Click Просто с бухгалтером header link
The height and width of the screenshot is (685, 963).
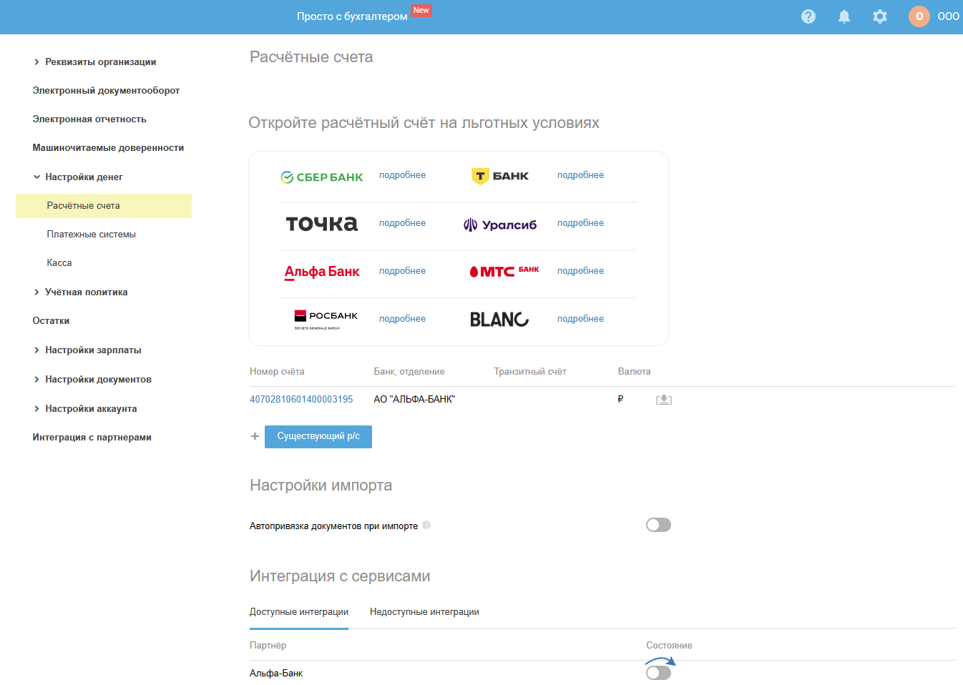point(352,16)
